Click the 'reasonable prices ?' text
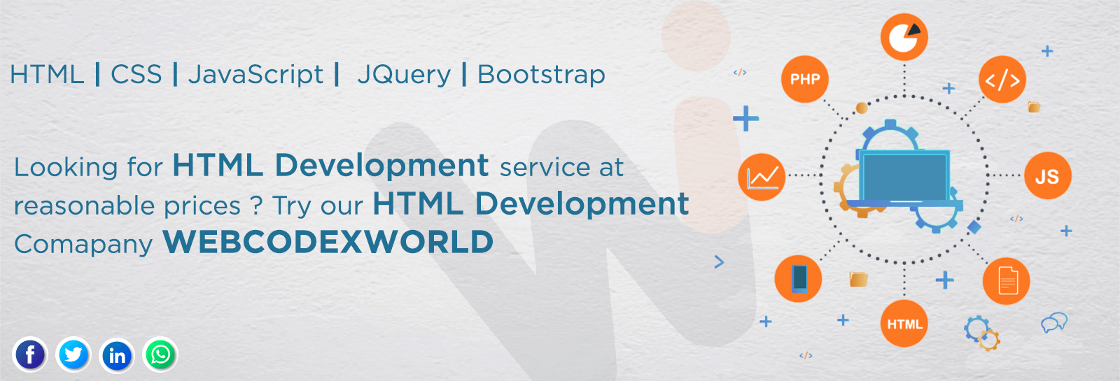The width and height of the screenshot is (1120, 381). coord(138,206)
